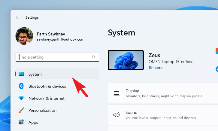The height and width of the screenshot is (131, 218).
Task: Open Apps settings
Action: click(x=57, y=122)
